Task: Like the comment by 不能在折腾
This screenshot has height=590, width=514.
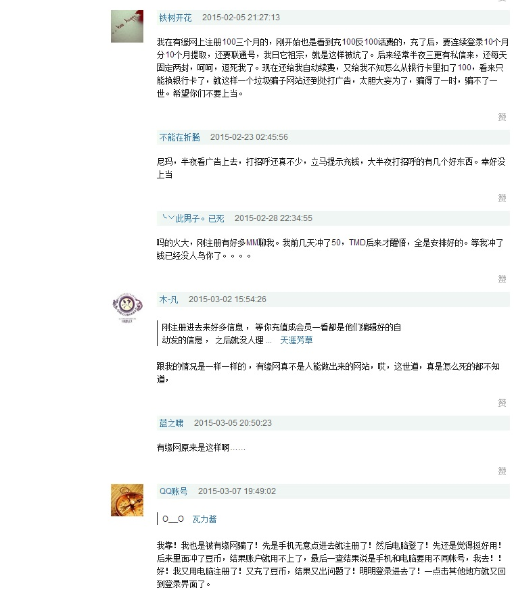Action: 502,198
